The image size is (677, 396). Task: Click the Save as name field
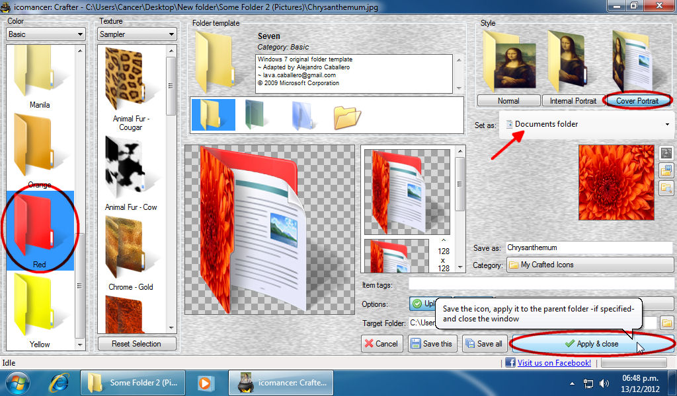point(590,247)
